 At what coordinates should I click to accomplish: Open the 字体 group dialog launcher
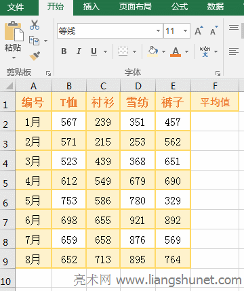point(218,73)
